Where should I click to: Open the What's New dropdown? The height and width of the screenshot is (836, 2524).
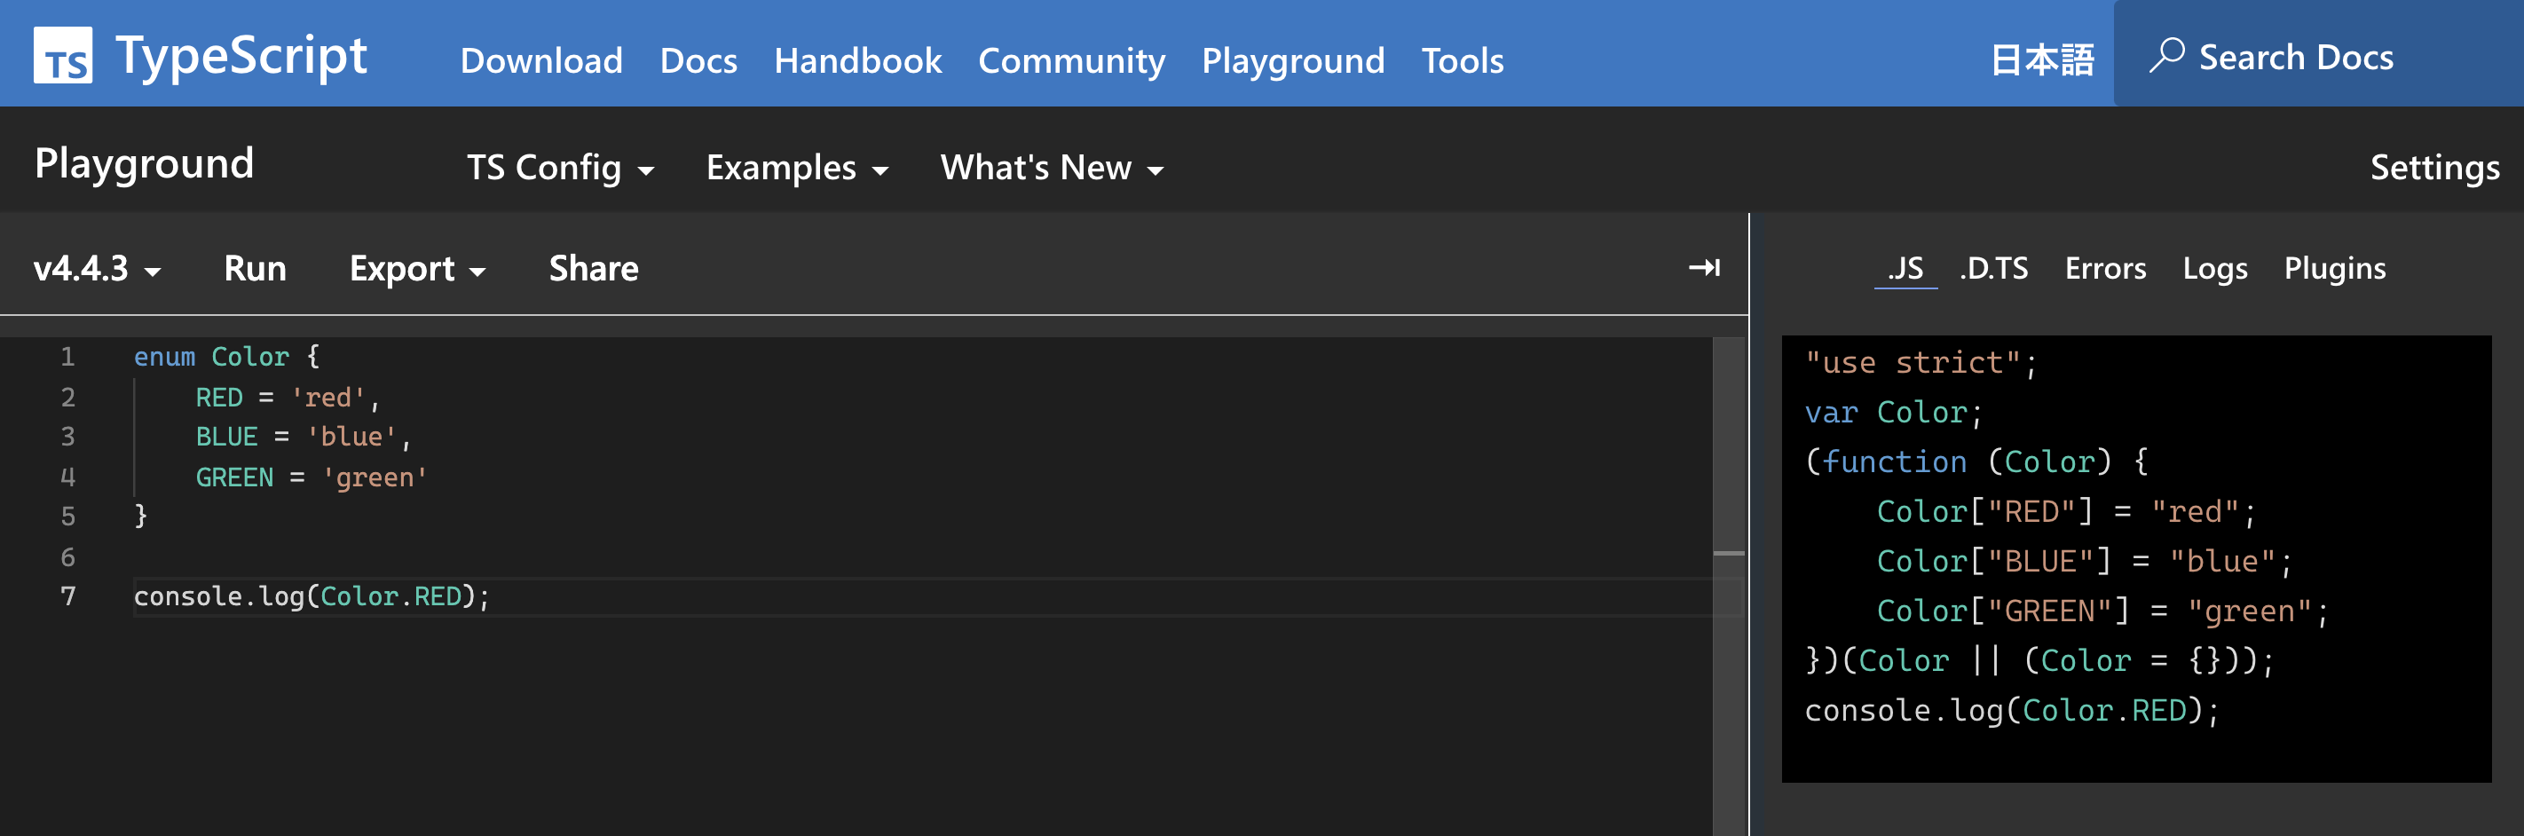click(x=1052, y=168)
